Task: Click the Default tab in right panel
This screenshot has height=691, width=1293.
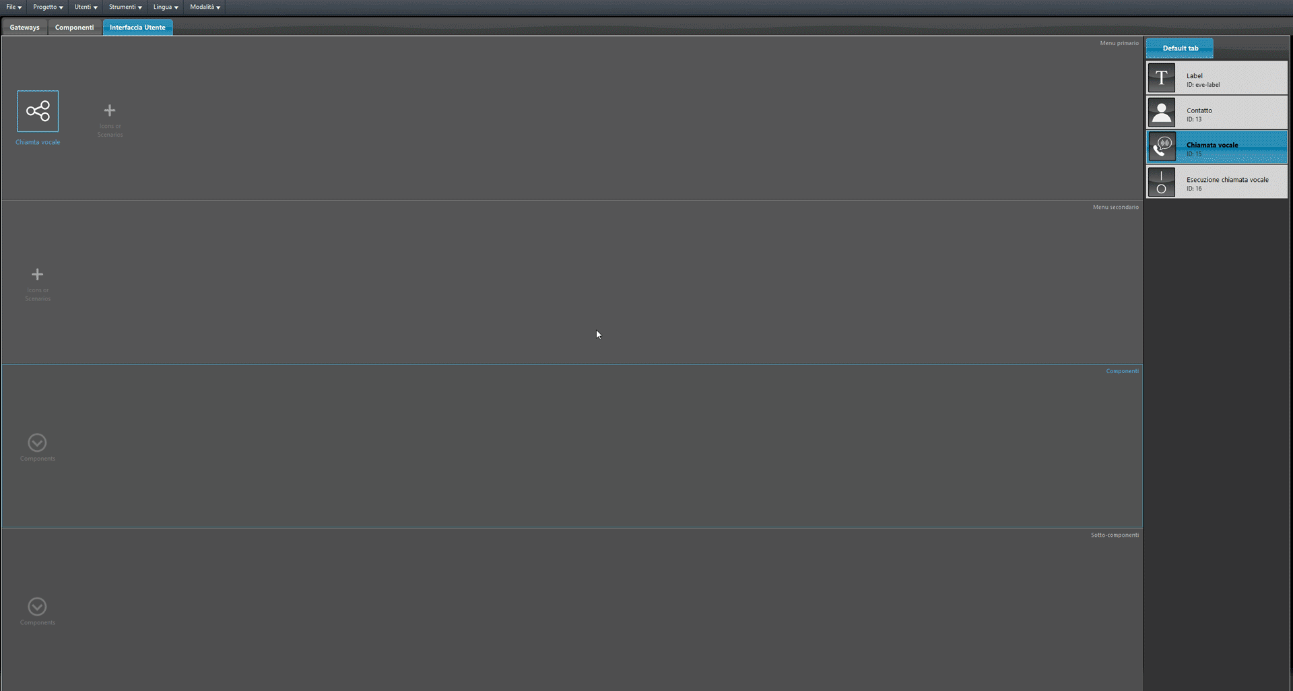Action: click(x=1180, y=48)
